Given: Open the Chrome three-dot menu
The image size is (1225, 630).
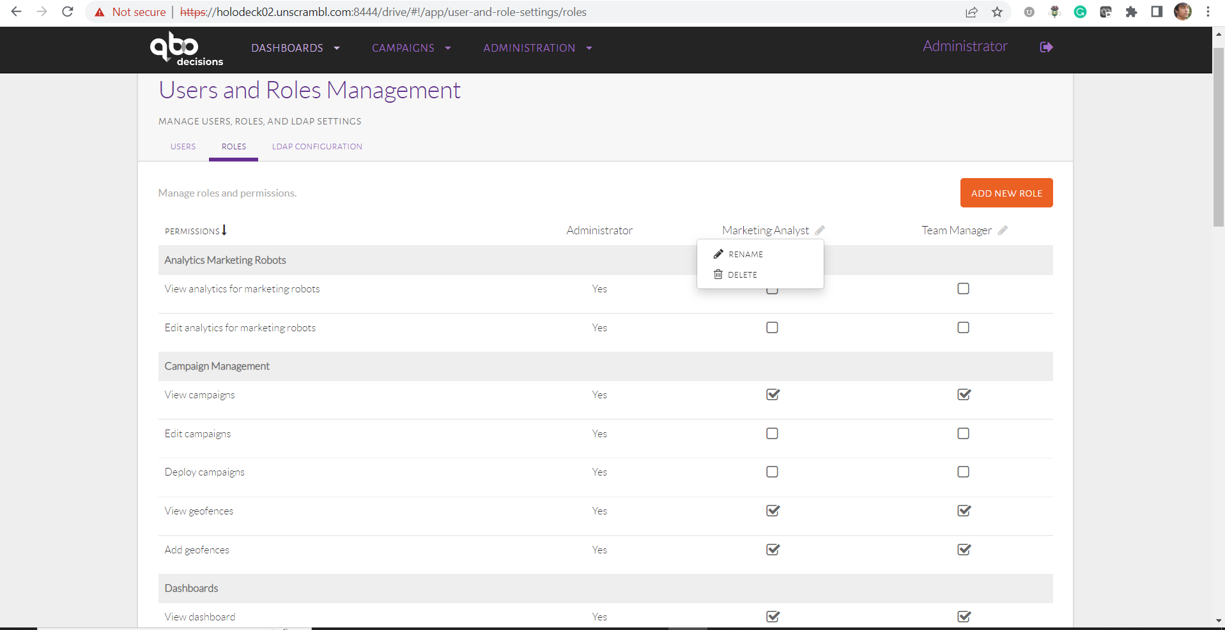Looking at the screenshot, I should point(1208,11).
